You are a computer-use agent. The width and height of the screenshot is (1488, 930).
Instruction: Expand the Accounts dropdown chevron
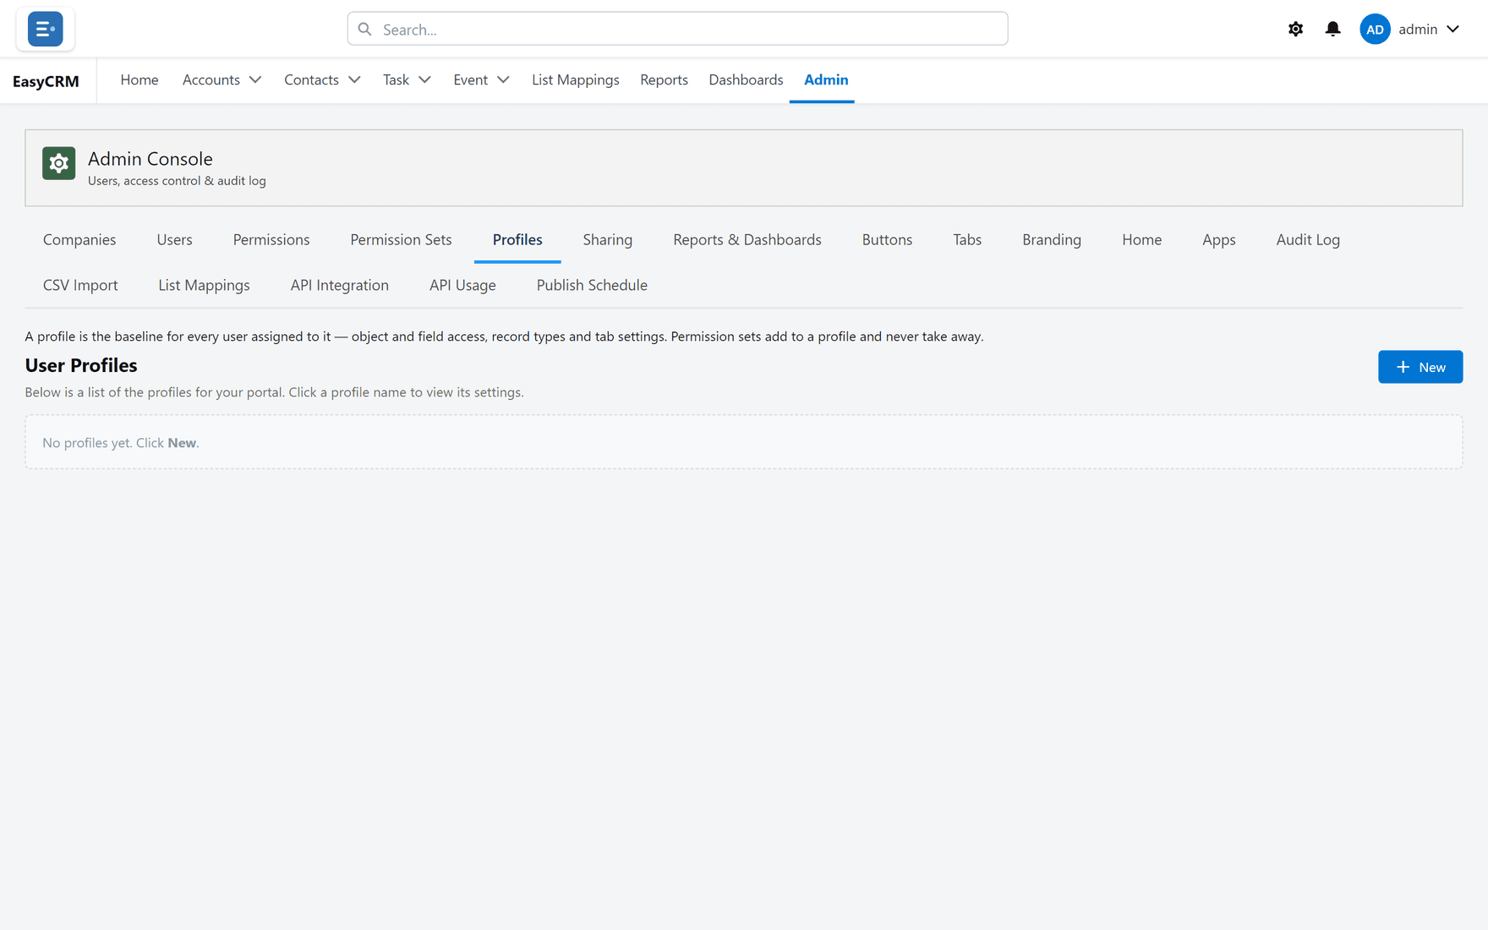(x=254, y=79)
